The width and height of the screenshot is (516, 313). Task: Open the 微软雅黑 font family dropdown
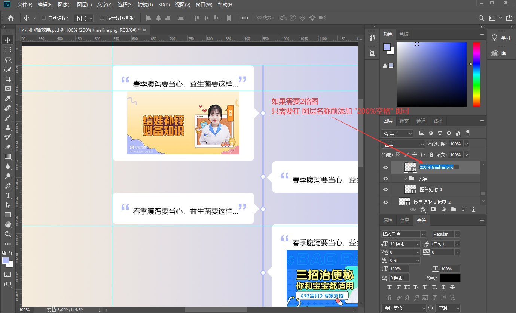click(x=404, y=234)
